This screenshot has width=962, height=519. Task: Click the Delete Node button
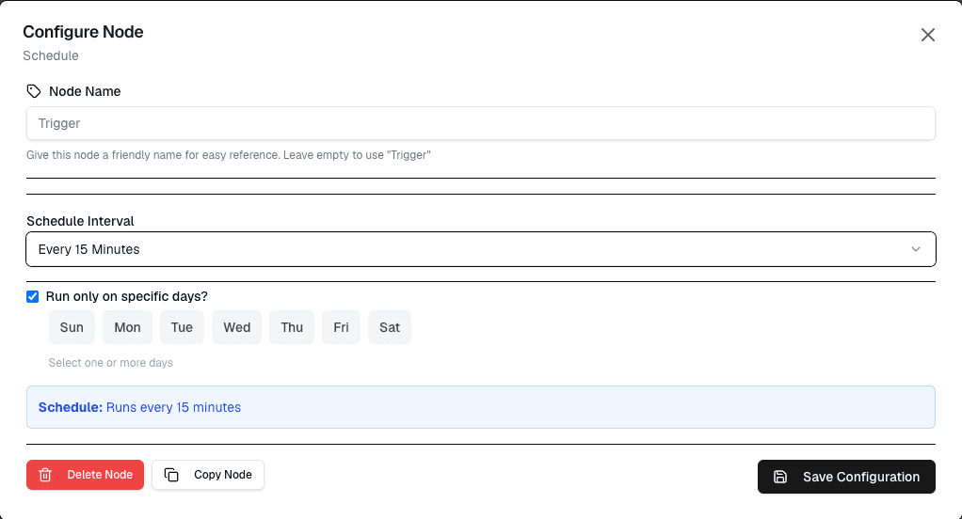point(86,475)
